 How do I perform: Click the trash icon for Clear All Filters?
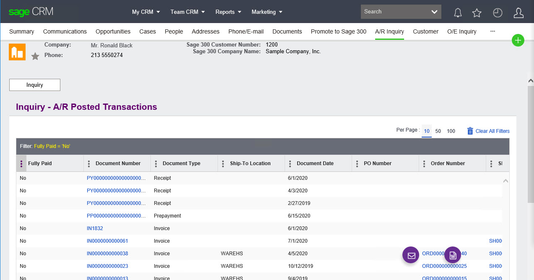[470, 131]
